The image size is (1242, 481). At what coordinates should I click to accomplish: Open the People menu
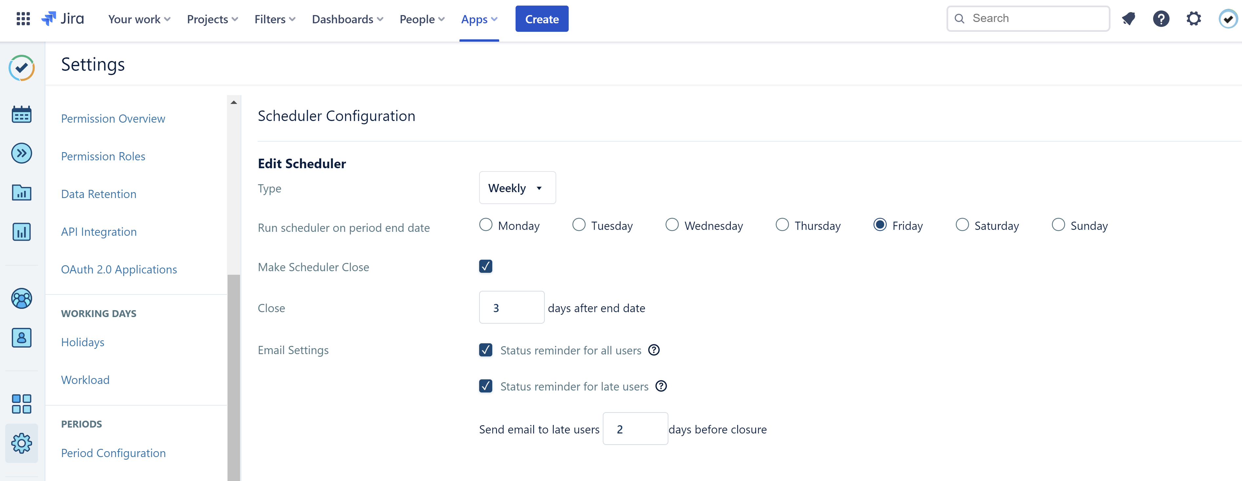point(421,19)
